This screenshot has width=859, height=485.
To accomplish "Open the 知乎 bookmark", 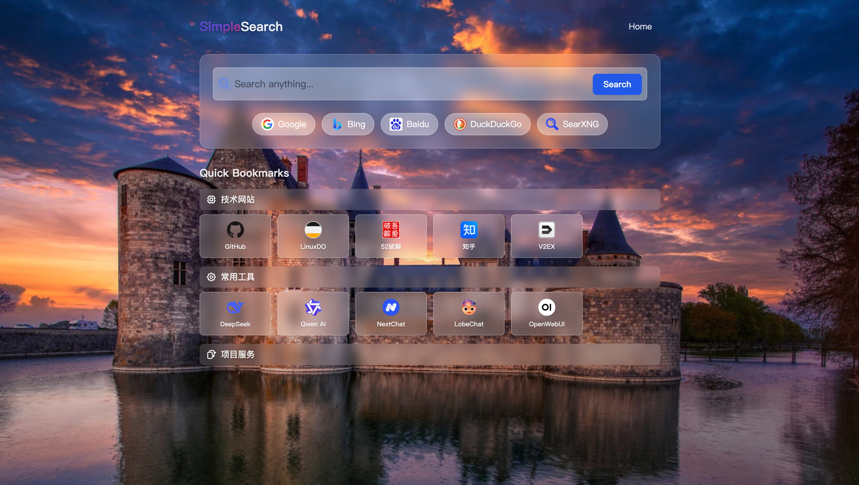I will [469, 236].
